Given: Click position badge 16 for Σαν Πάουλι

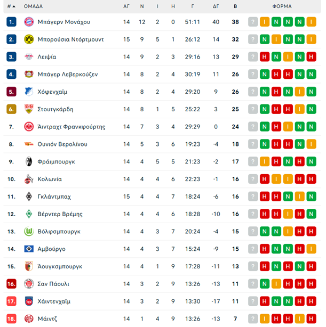Looking at the screenshot, I should pyautogui.click(x=11, y=284).
